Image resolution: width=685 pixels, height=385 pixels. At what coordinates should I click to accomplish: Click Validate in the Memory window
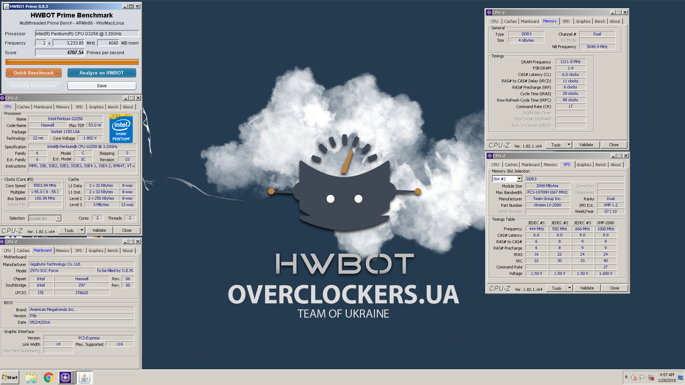pyautogui.click(x=586, y=145)
